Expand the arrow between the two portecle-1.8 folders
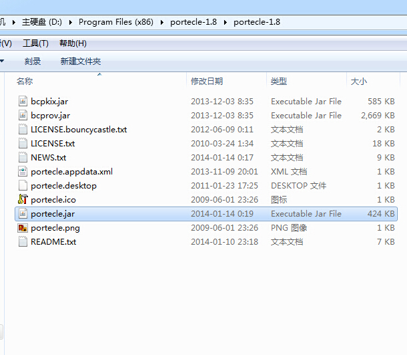407x355 pixels. point(226,22)
